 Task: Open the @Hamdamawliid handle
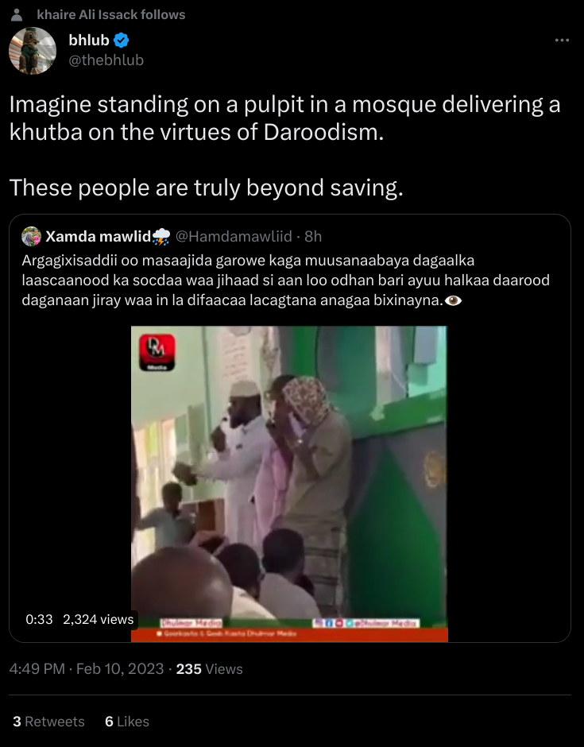coord(234,236)
